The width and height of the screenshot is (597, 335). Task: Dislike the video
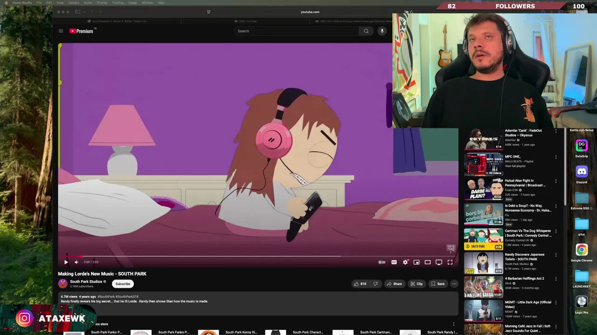click(375, 284)
